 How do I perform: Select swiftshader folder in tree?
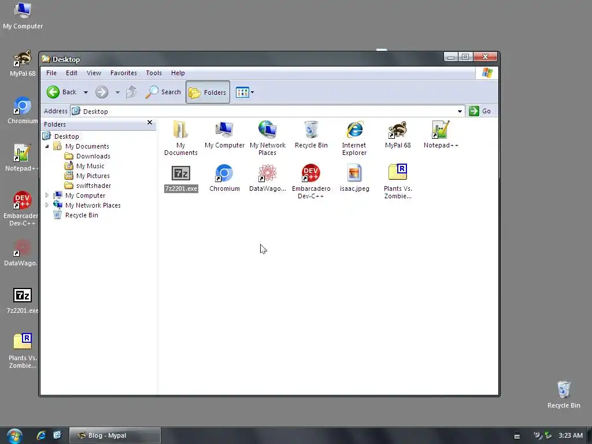94,186
